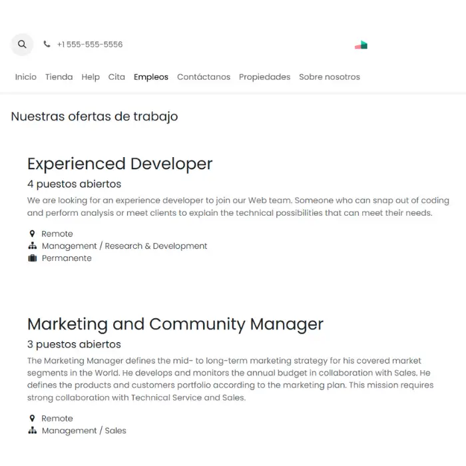Click the company logo icon
This screenshot has height=466, width=466.
click(361, 45)
